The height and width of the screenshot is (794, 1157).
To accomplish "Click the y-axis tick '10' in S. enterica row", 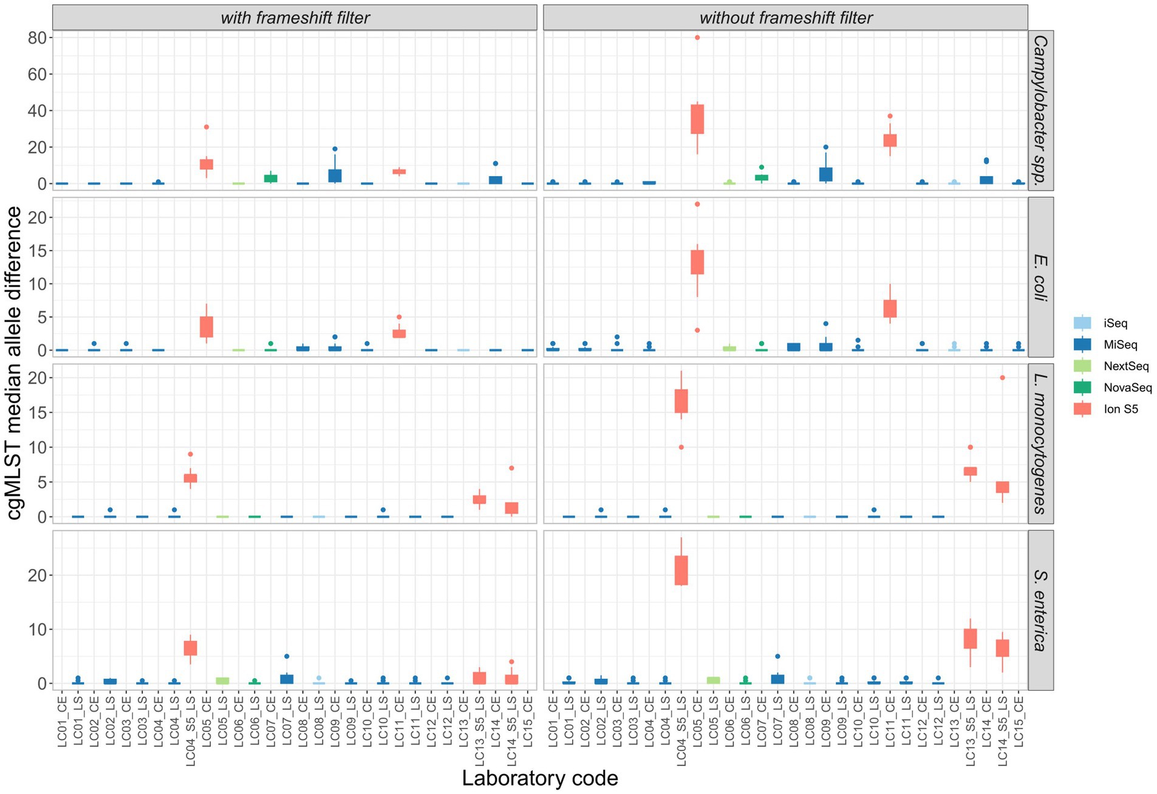I will [x=37, y=629].
